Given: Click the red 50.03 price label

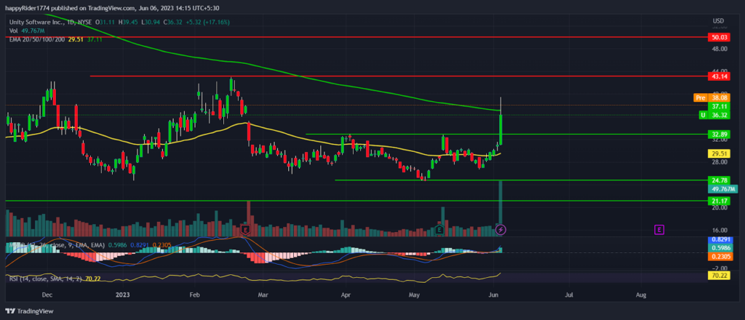Looking at the screenshot, I should pos(719,36).
